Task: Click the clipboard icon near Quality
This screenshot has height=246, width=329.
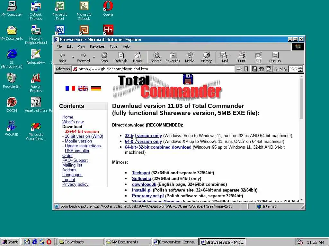Action: tap(269, 69)
